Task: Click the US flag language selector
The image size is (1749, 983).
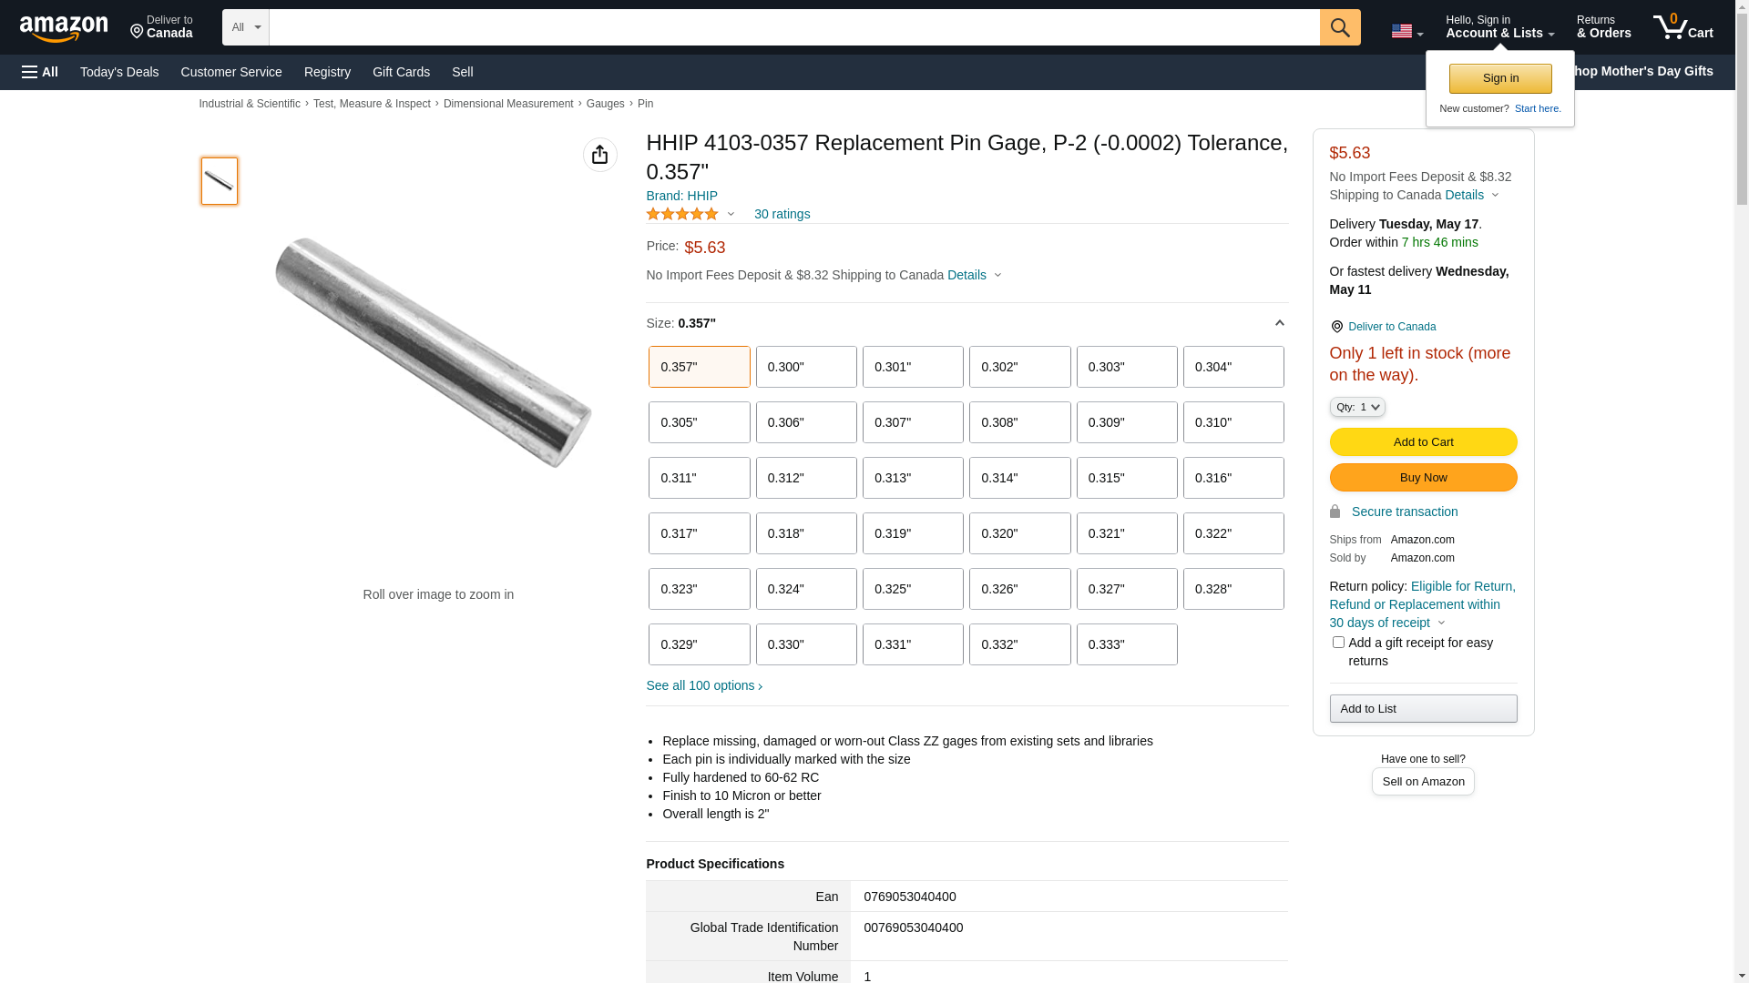Action: 1406,31
